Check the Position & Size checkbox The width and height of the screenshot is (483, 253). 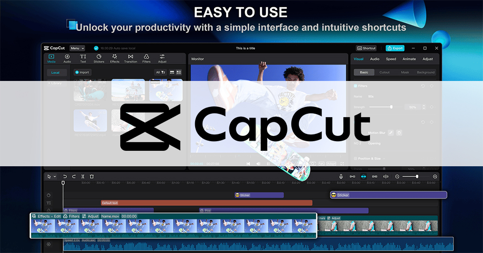[x=355, y=159]
